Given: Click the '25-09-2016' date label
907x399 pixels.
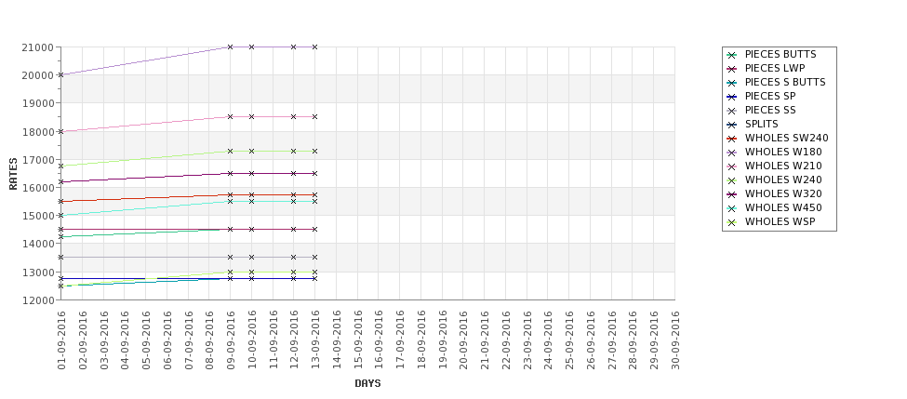Looking at the screenshot, I should tap(569, 340).
